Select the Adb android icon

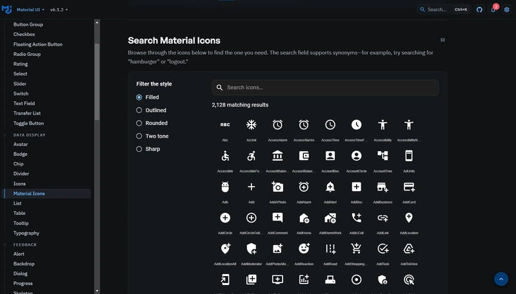pos(225,187)
